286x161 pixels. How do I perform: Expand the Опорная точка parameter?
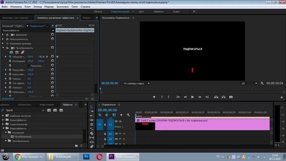(x=6, y=57)
